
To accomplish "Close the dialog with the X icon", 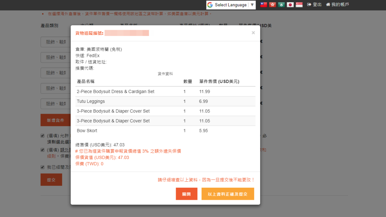I will pos(253,33).
